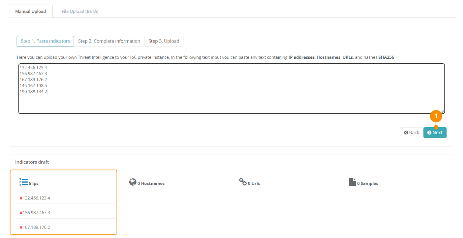Viewport: 463px width, 238px height.
Task: Select the 0 Hostnames column header
Action: 151,184
